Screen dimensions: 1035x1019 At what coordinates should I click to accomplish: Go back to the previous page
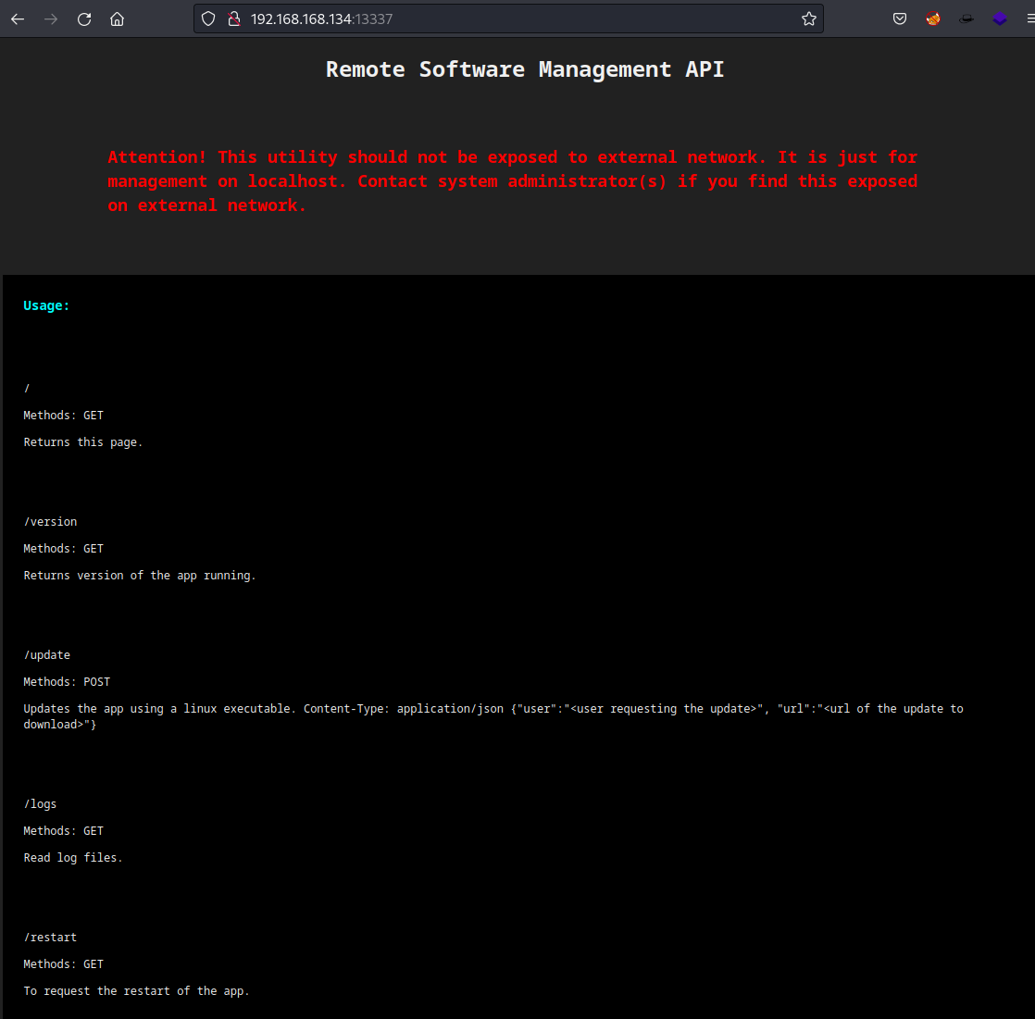(x=18, y=19)
